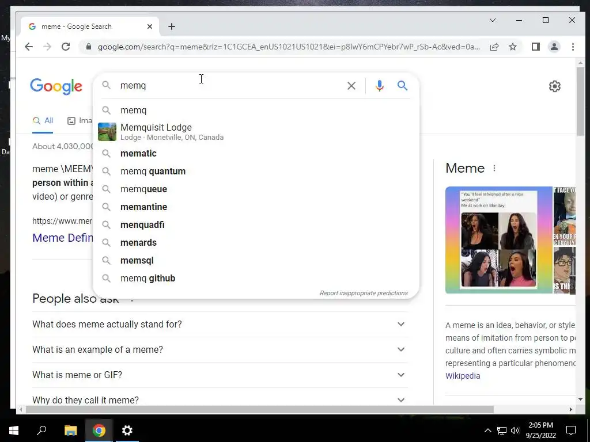
Task: Open Chrome three-dot menu
Action: (x=573, y=47)
